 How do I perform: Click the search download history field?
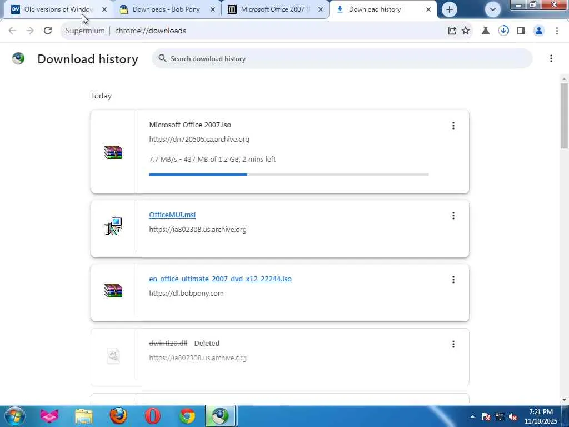[x=342, y=58]
